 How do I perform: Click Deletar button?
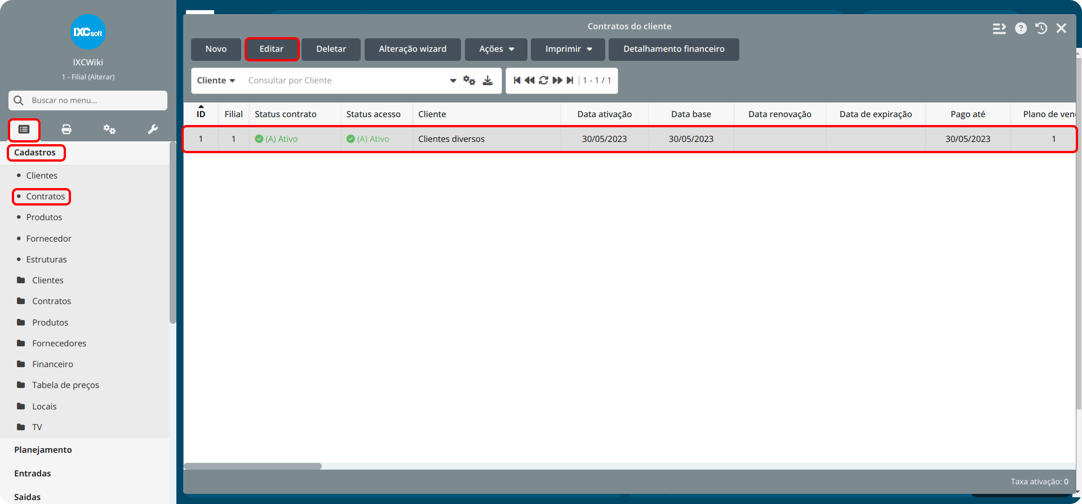[x=331, y=49]
